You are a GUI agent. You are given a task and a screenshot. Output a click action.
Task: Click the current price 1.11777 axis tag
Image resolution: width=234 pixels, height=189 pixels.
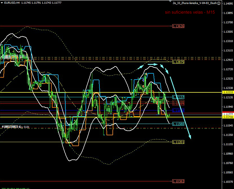click(228, 114)
